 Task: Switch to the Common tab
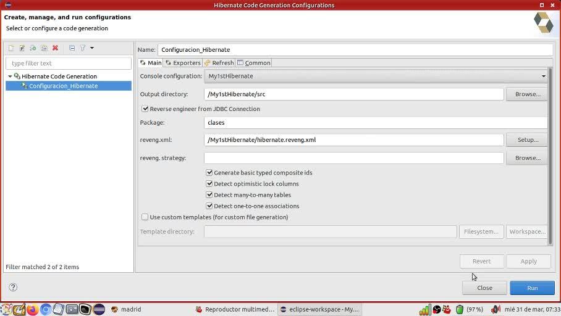click(x=254, y=62)
